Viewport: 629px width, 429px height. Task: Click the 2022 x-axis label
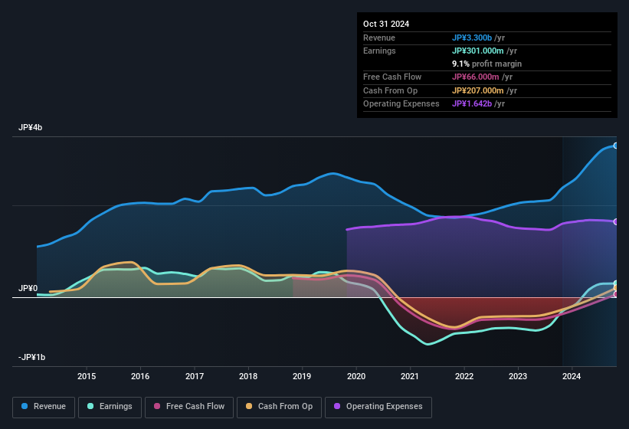[x=464, y=376]
